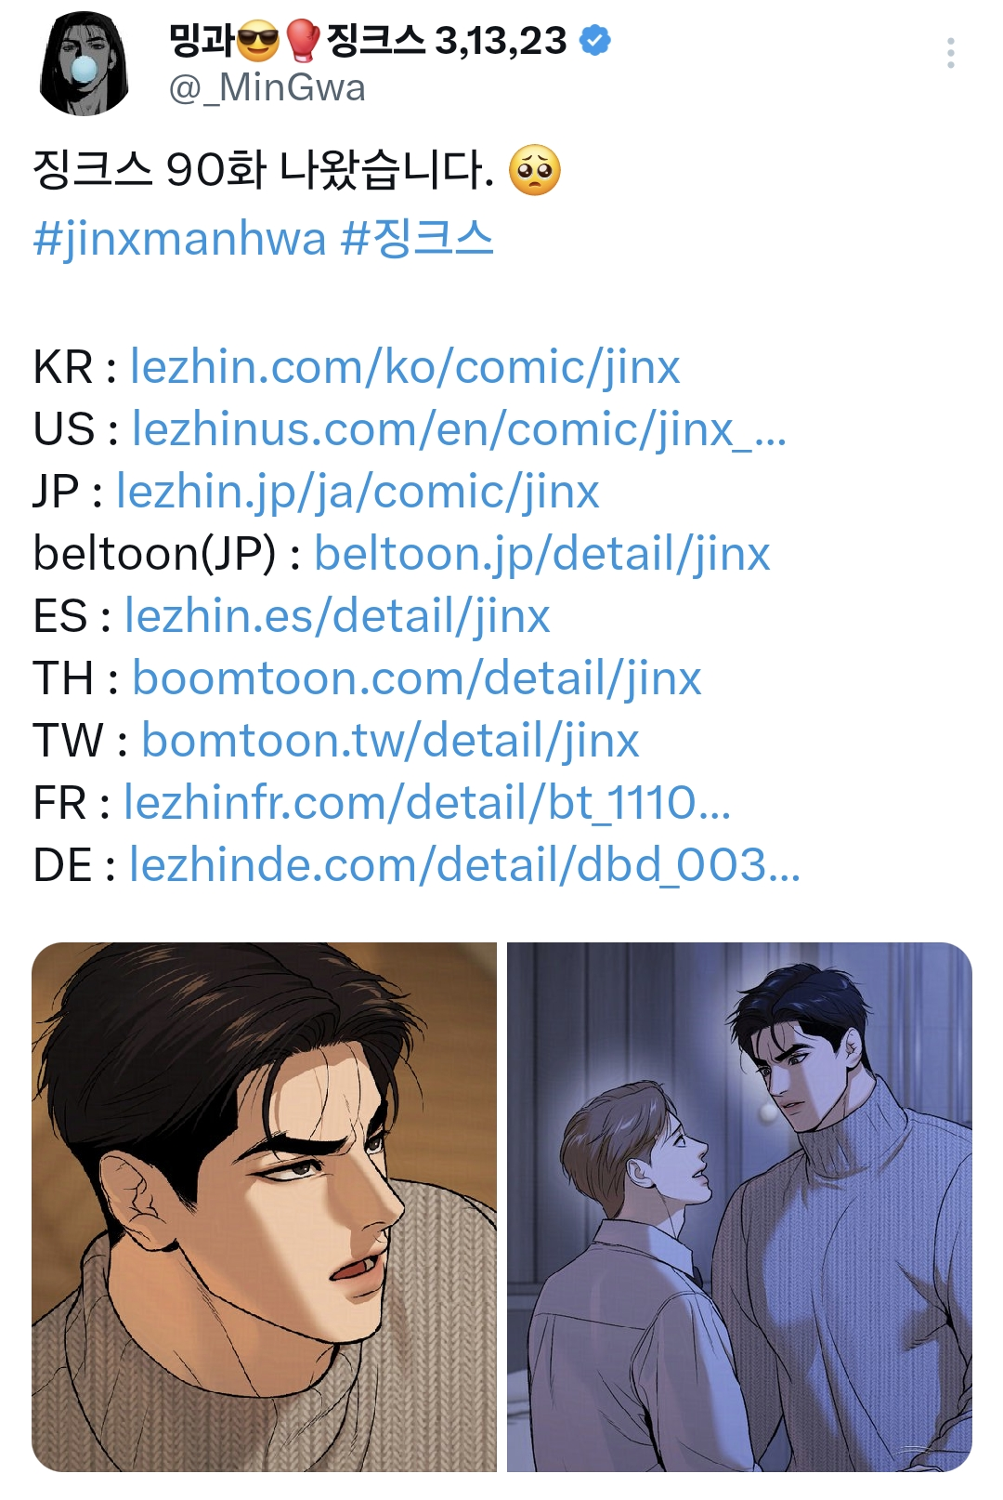
Task: Open the JP lezhin.jp link
Action: (x=358, y=492)
